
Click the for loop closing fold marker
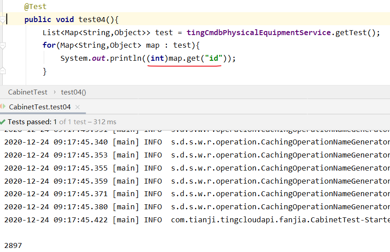3,71
